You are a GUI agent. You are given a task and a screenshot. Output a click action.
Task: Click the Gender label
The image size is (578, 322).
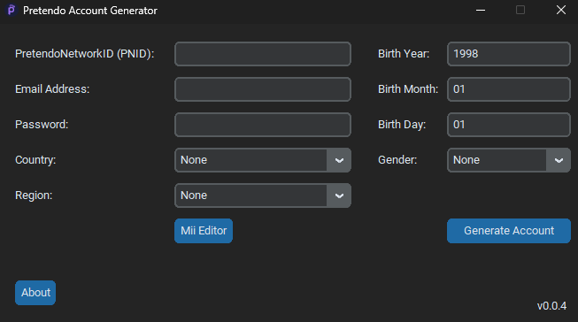pos(397,160)
